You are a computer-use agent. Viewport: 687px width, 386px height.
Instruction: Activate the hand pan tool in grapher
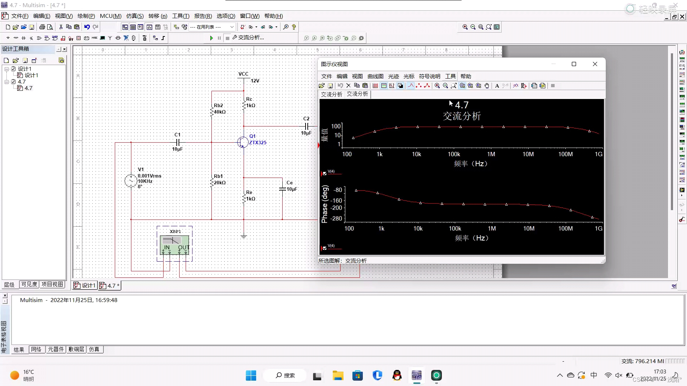coord(487,86)
